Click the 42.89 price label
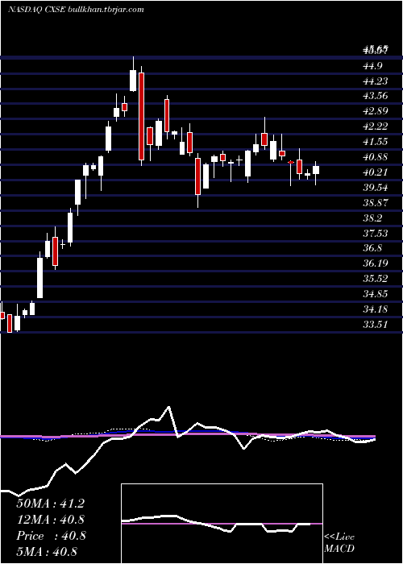 click(x=376, y=111)
